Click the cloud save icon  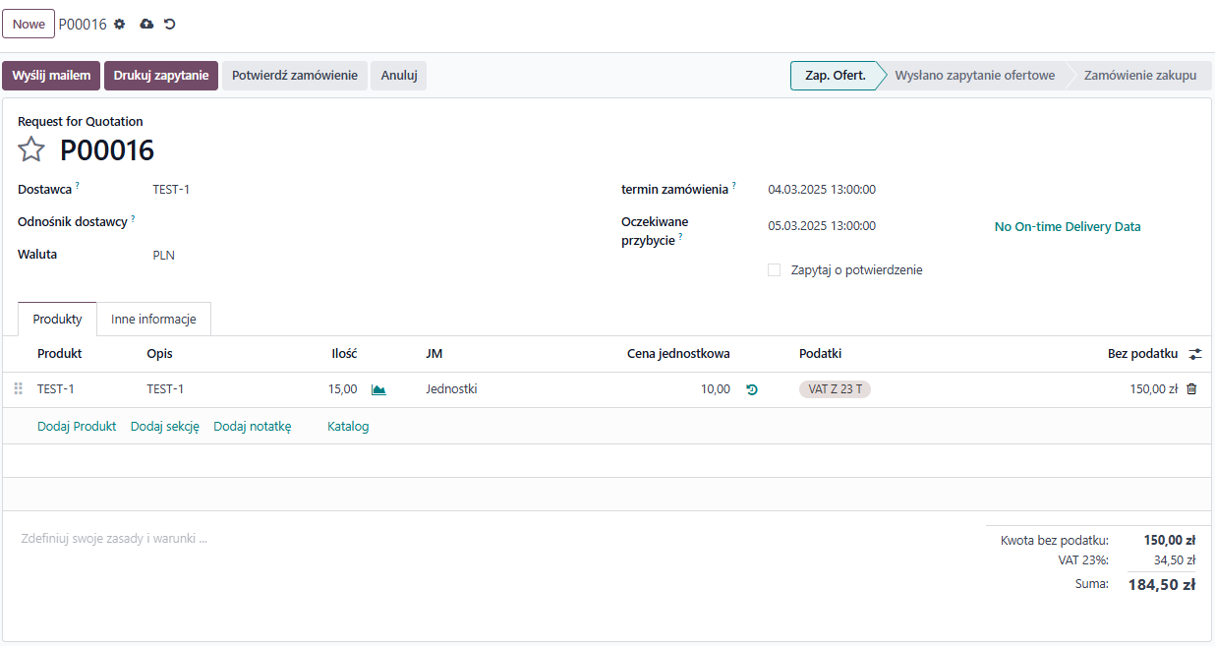[146, 24]
